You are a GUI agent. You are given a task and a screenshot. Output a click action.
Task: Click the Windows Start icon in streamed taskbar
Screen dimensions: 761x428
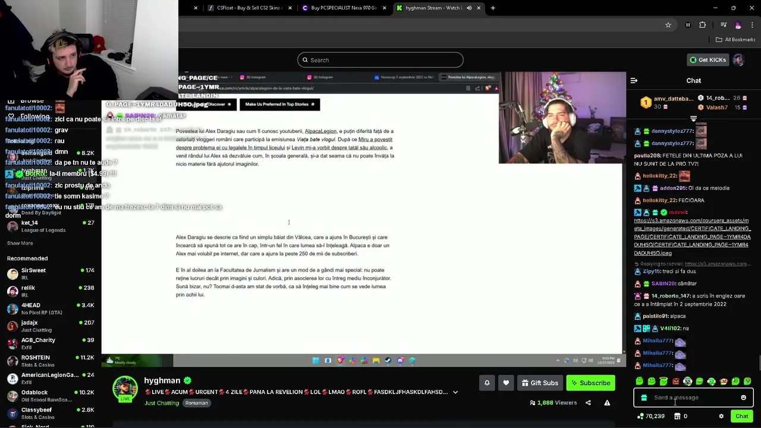click(316, 360)
